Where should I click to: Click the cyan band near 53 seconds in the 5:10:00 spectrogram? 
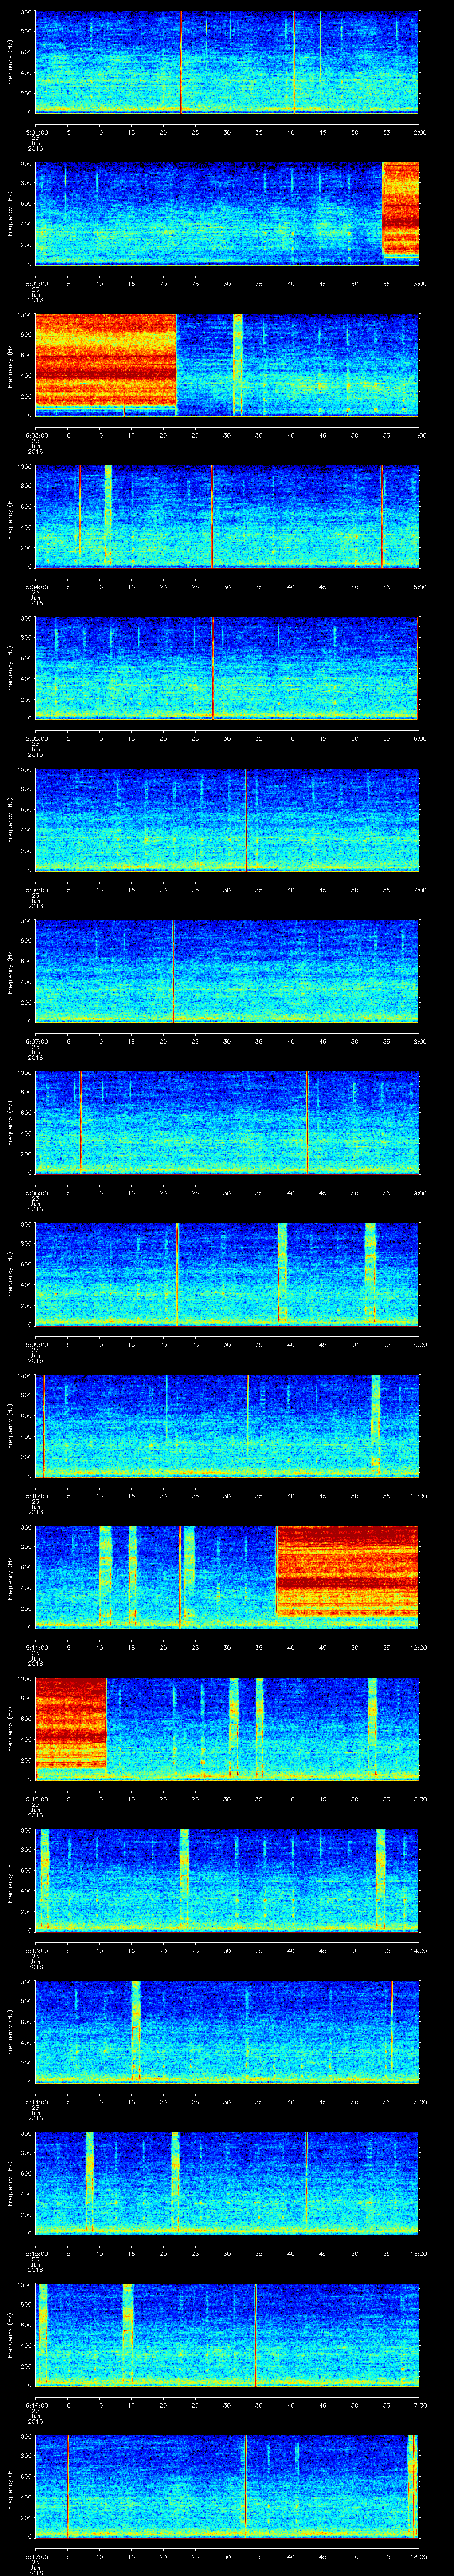point(375,1425)
